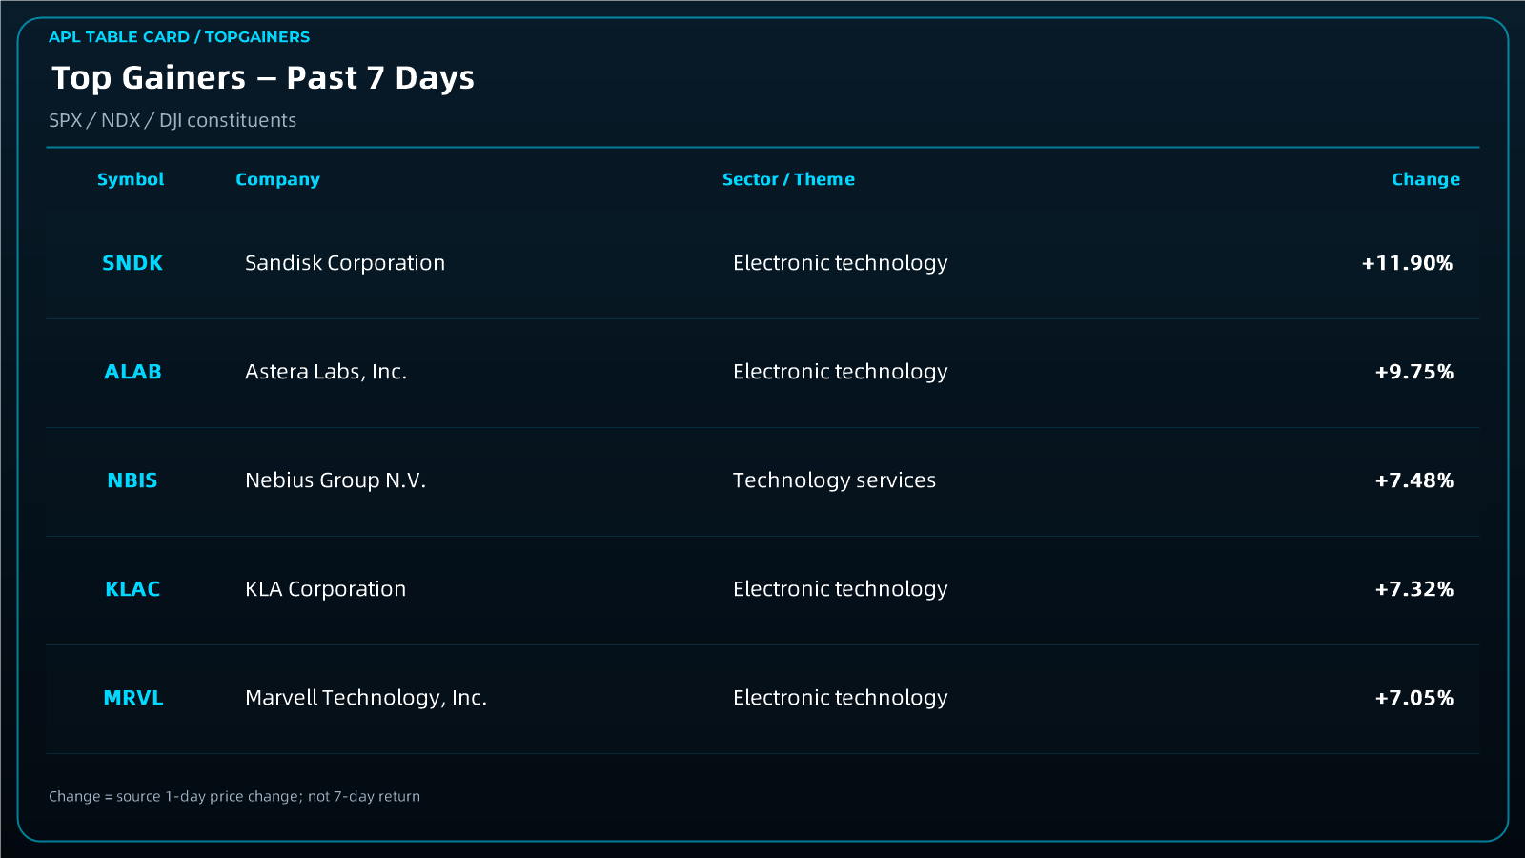The image size is (1525, 858).
Task: Click Marvell Technology, Inc. company name
Action: tap(366, 698)
